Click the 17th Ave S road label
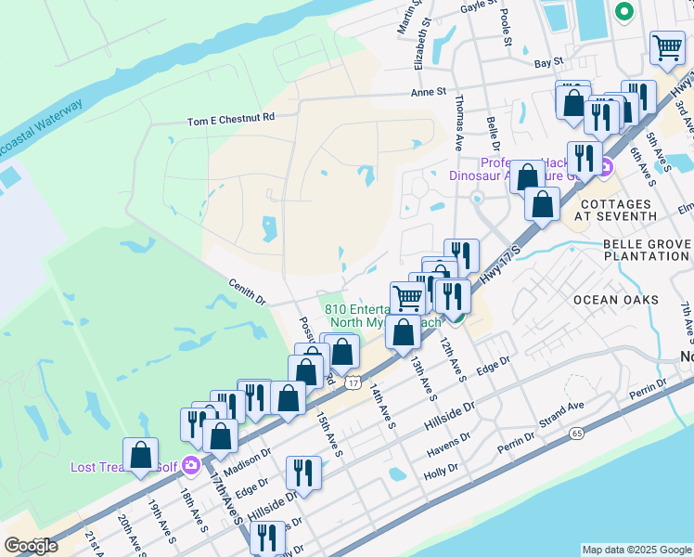Image resolution: width=694 pixels, height=557 pixels. point(226,499)
